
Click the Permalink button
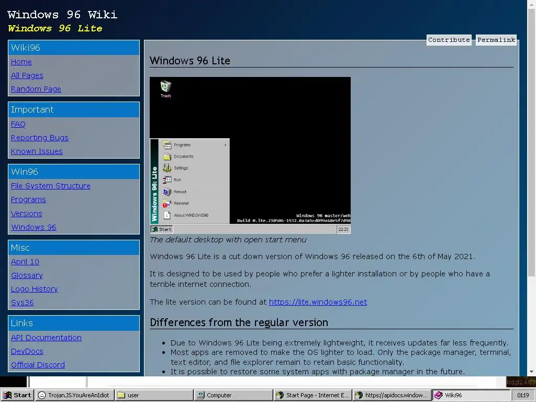[496, 40]
